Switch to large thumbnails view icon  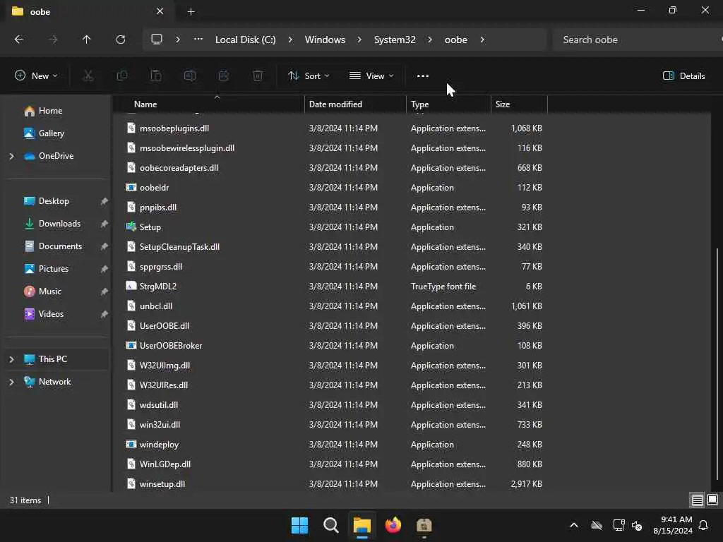[712, 500]
